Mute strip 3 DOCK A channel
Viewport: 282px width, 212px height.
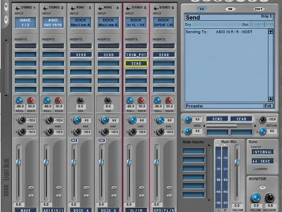86,188
